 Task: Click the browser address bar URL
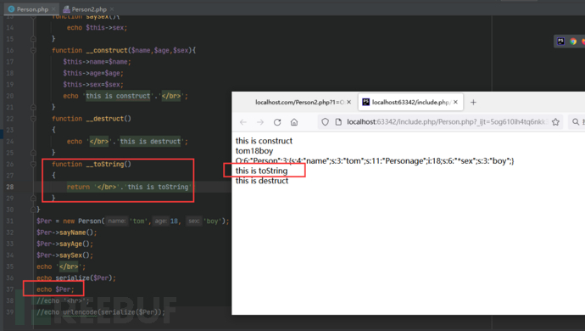[x=446, y=121]
